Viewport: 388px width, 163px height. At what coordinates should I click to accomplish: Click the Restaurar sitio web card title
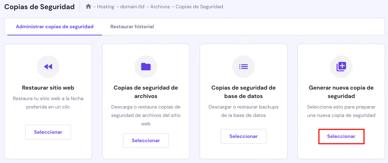tap(48, 88)
